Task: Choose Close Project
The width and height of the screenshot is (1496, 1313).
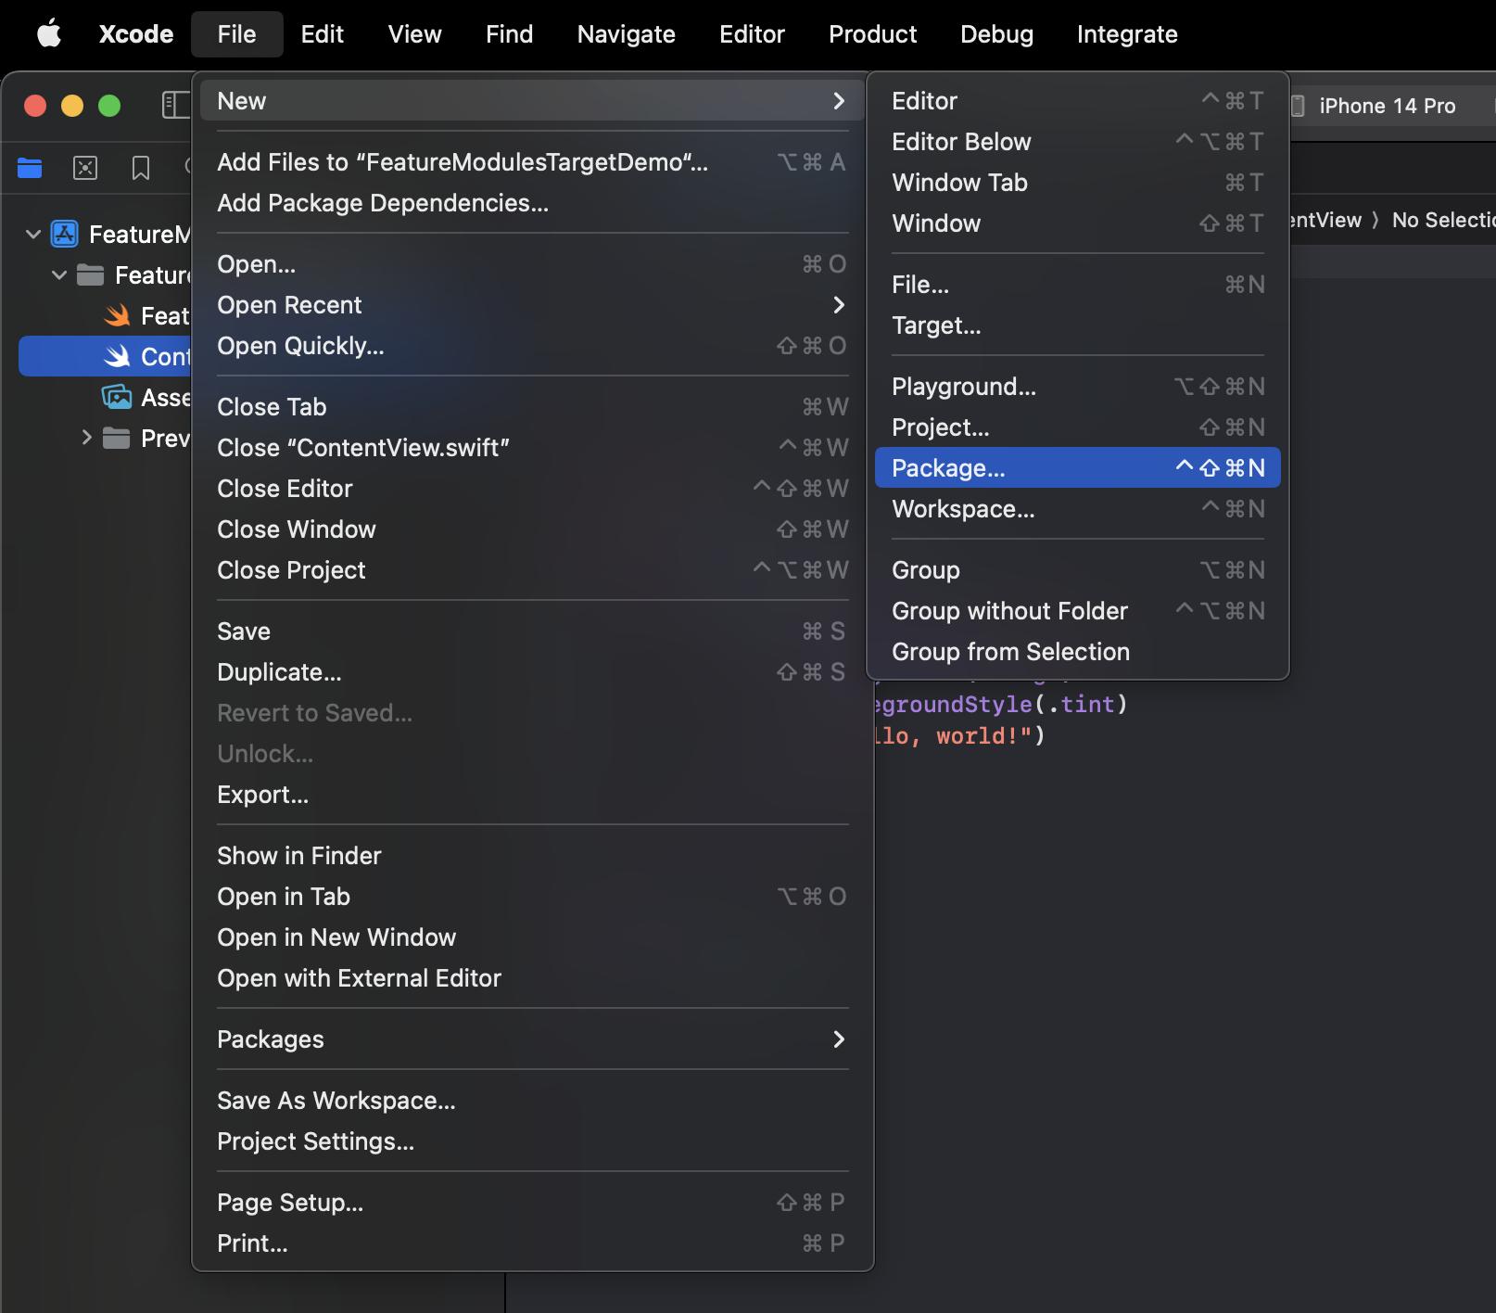Action: [532, 570]
